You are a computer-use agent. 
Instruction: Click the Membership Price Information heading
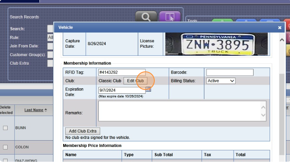pyautogui.click(x=92, y=146)
